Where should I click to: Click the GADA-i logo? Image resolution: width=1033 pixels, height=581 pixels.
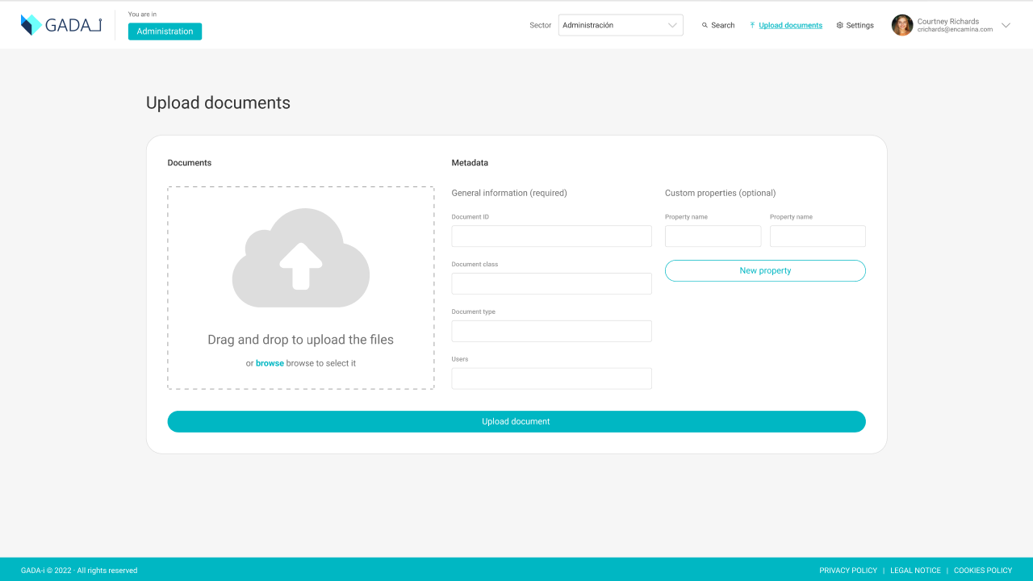tap(61, 25)
